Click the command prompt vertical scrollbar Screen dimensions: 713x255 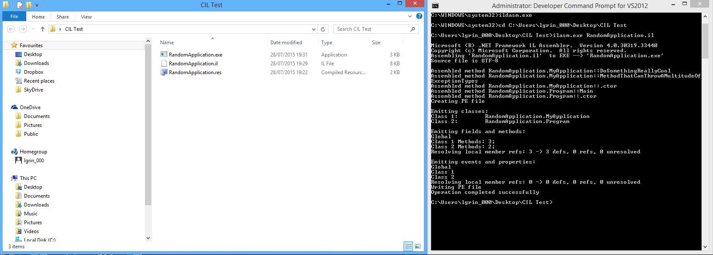tap(705, 126)
